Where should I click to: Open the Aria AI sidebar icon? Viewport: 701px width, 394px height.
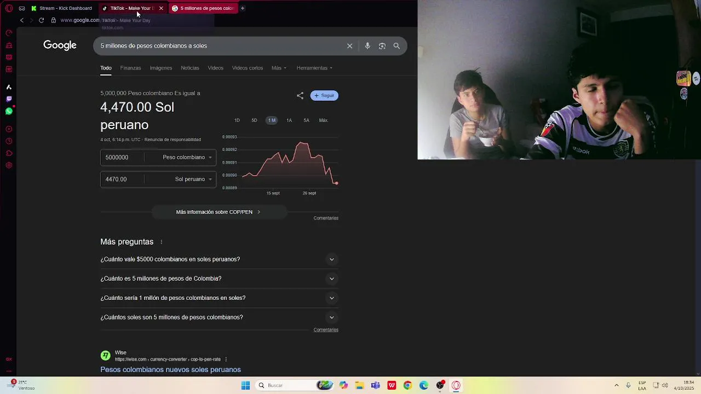(x=9, y=87)
